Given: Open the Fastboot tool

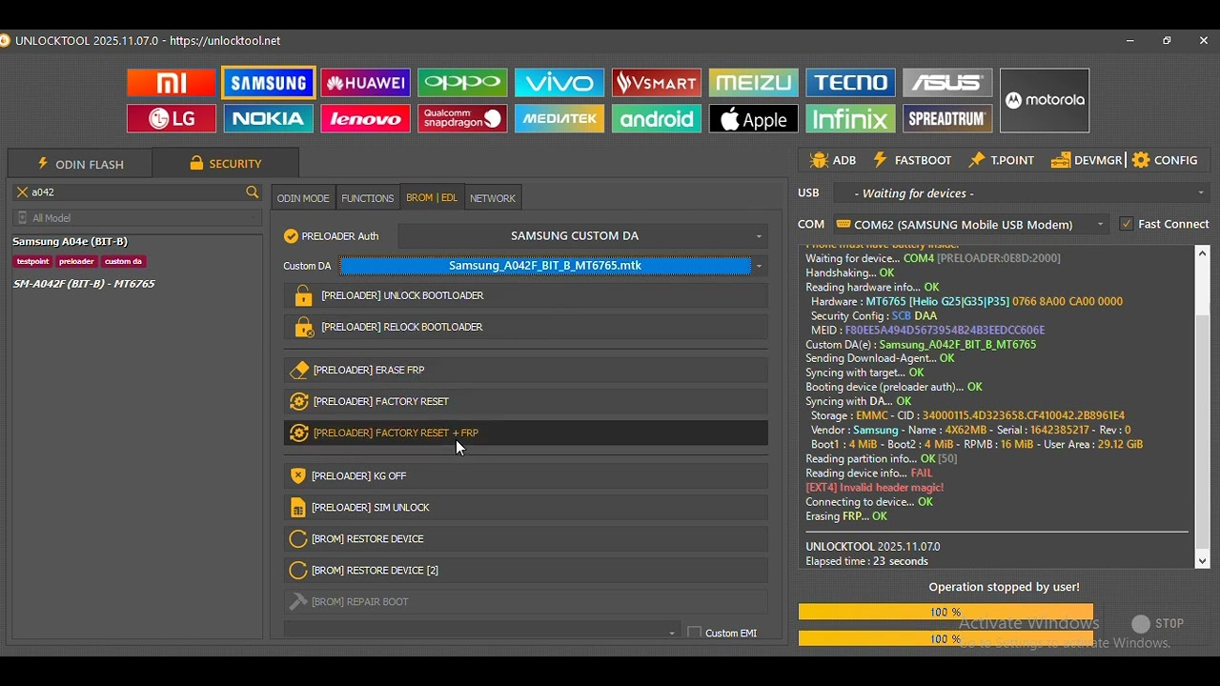Looking at the screenshot, I should [912, 160].
